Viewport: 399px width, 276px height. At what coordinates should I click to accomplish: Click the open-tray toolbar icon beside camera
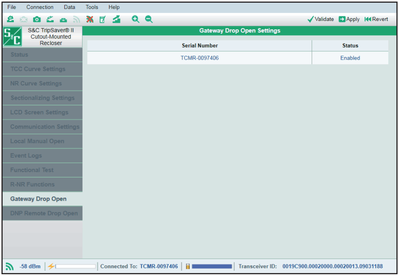pyautogui.click(x=50, y=19)
